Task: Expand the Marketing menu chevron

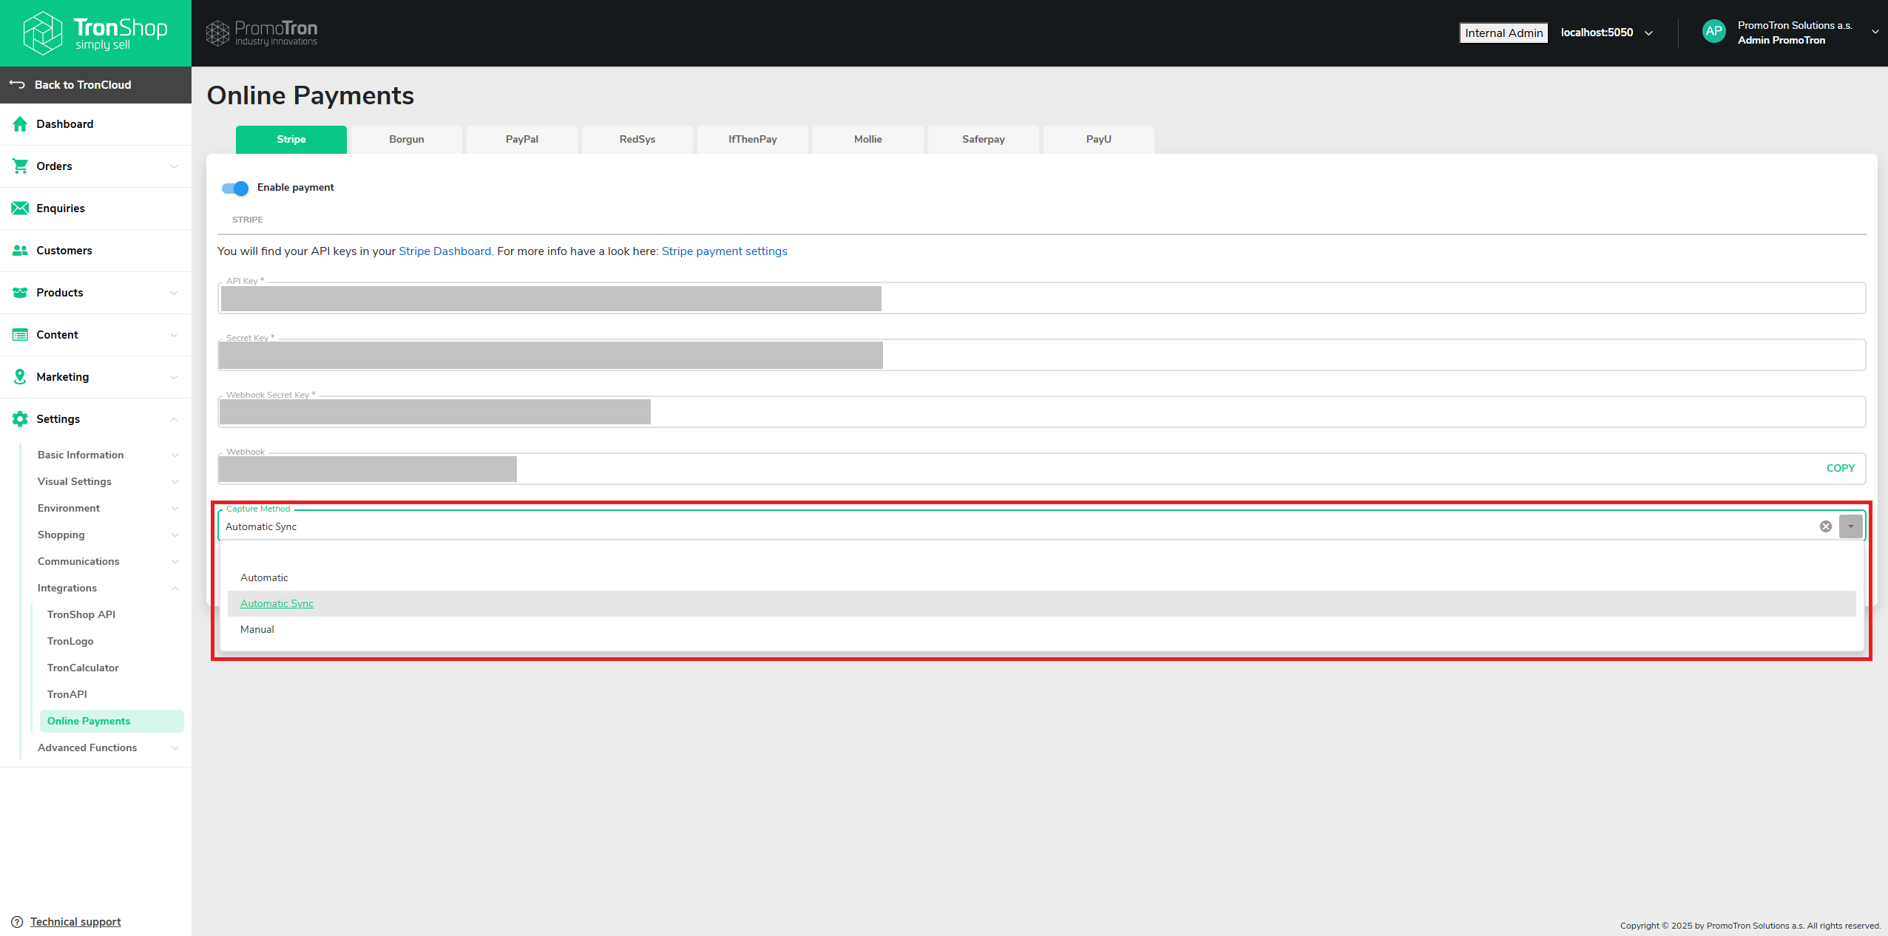Action: coord(174,377)
